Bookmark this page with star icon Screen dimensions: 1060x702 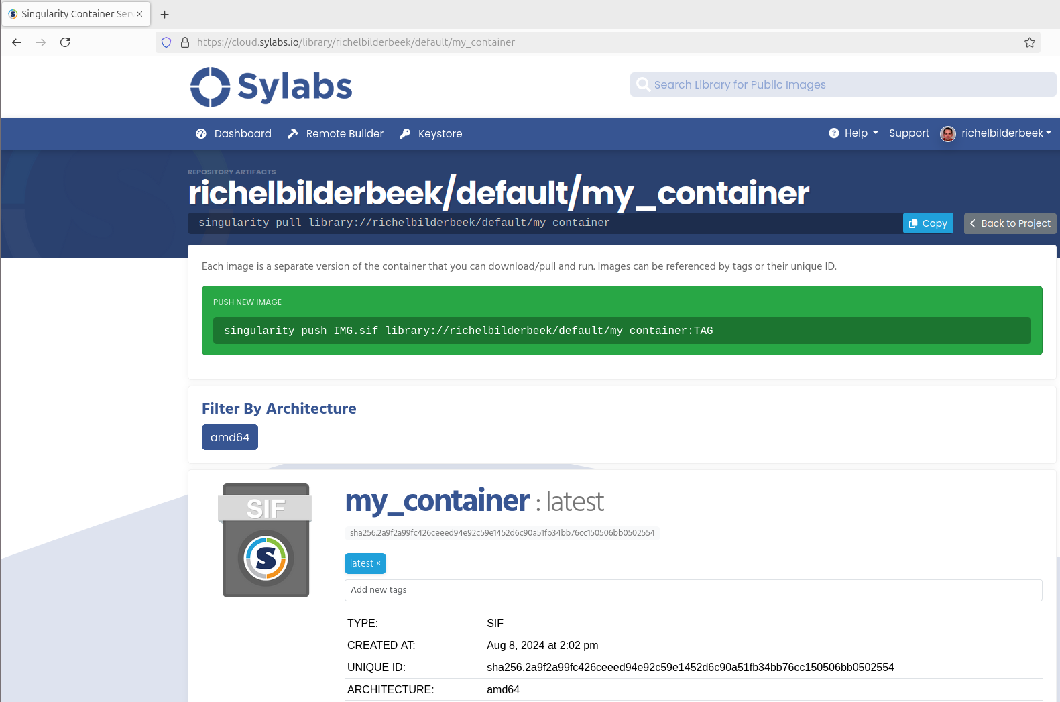(x=1029, y=42)
